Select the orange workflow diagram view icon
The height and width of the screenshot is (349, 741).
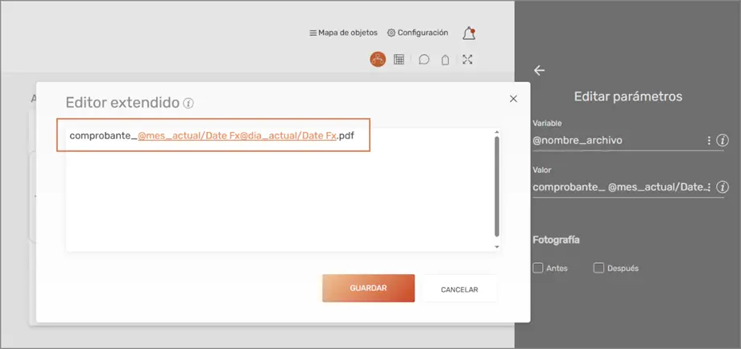377,59
